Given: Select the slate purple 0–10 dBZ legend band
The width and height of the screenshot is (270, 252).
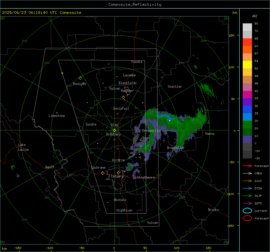Looking at the screenshot, I should (x=247, y=140).
